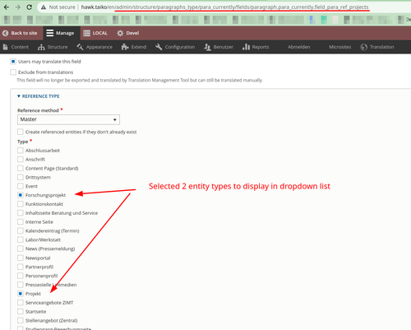The height and width of the screenshot is (330, 411).
Task: Check the Abschlussarbeit type
Action: [21, 151]
